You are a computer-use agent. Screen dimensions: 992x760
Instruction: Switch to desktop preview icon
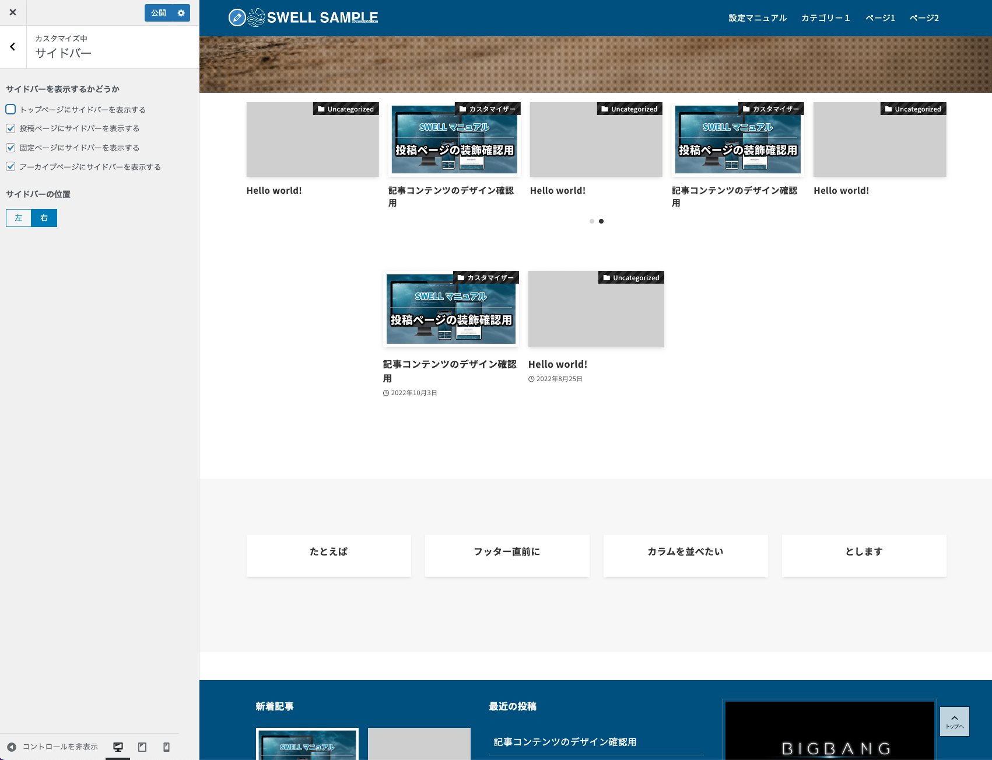click(118, 747)
